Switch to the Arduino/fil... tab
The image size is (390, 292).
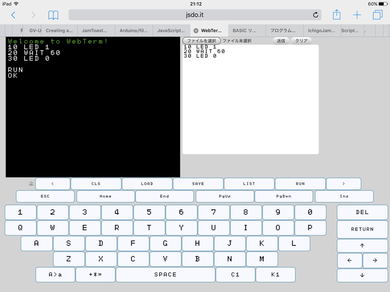pos(134,30)
